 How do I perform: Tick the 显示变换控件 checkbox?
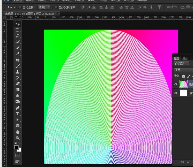tap(56, 7)
